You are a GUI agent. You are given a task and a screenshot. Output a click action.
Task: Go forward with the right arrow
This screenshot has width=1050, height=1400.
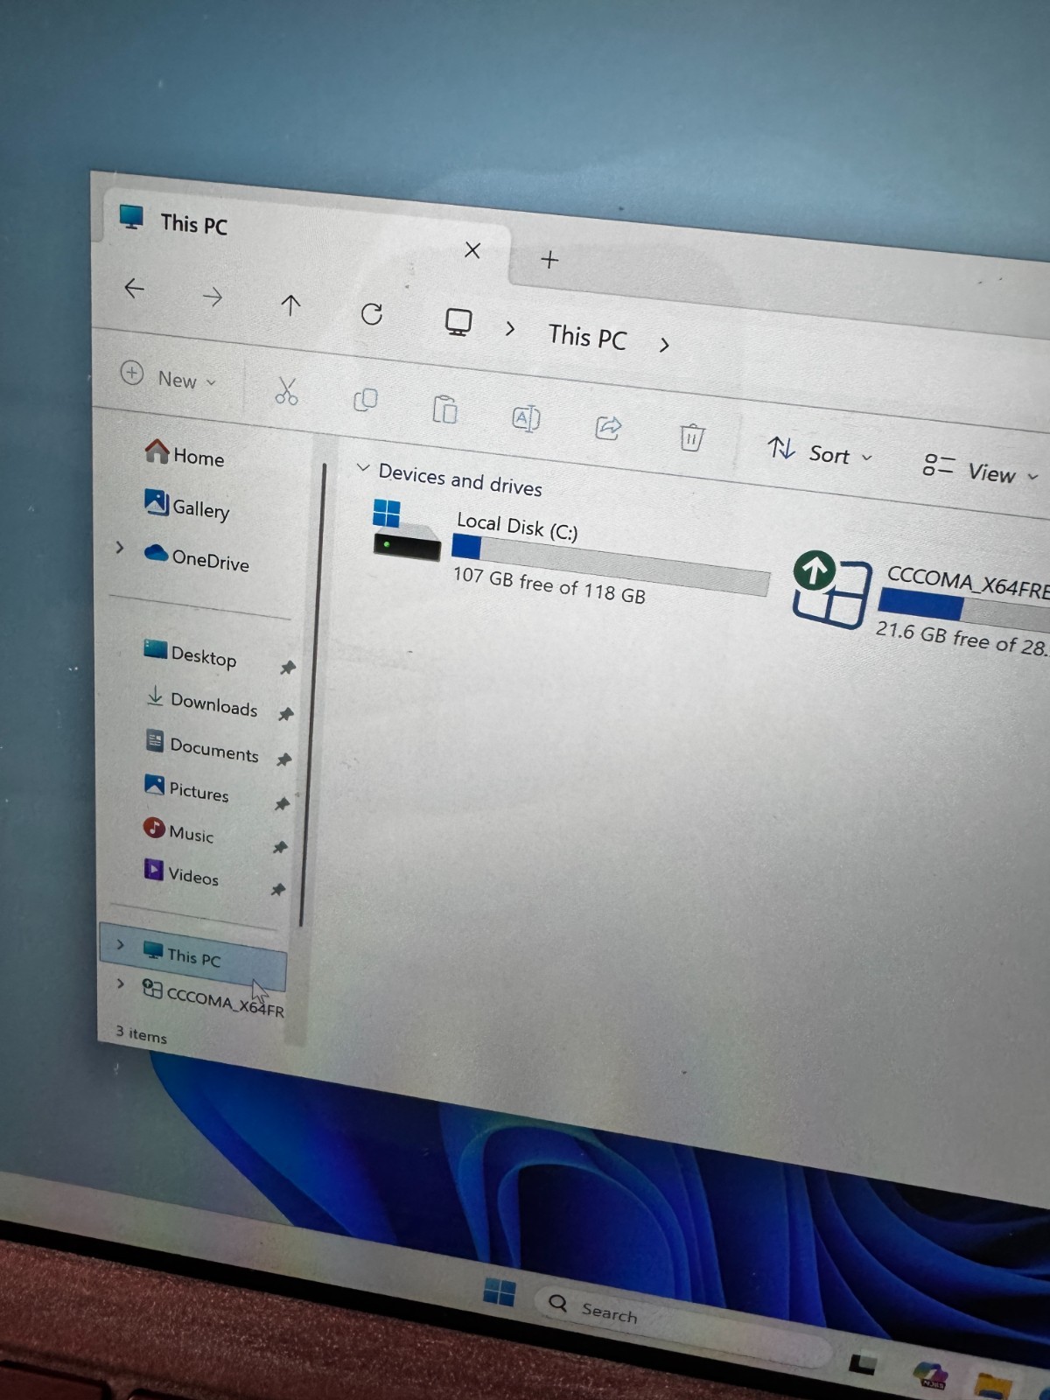pyautogui.click(x=212, y=297)
